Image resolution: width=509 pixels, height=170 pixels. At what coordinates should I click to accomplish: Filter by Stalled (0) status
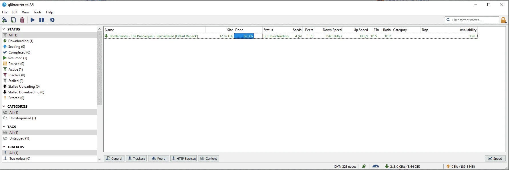[16, 81]
